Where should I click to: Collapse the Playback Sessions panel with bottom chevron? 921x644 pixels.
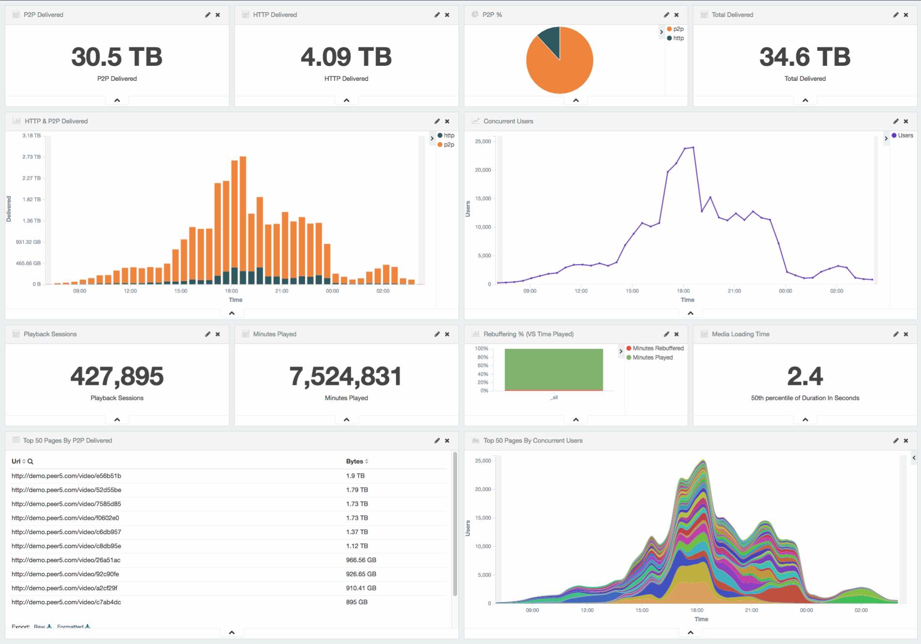tap(117, 420)
